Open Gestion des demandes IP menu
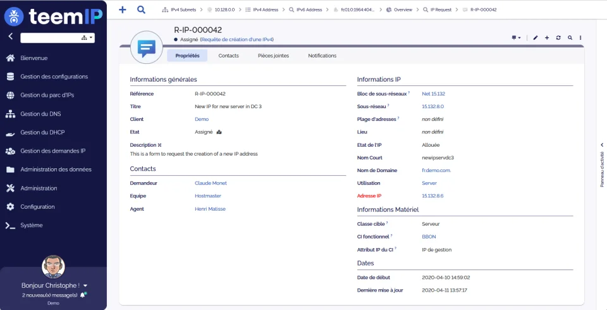The width and height of the screenshot is (607, 310). pyautogui.click(x=53, y=151)
